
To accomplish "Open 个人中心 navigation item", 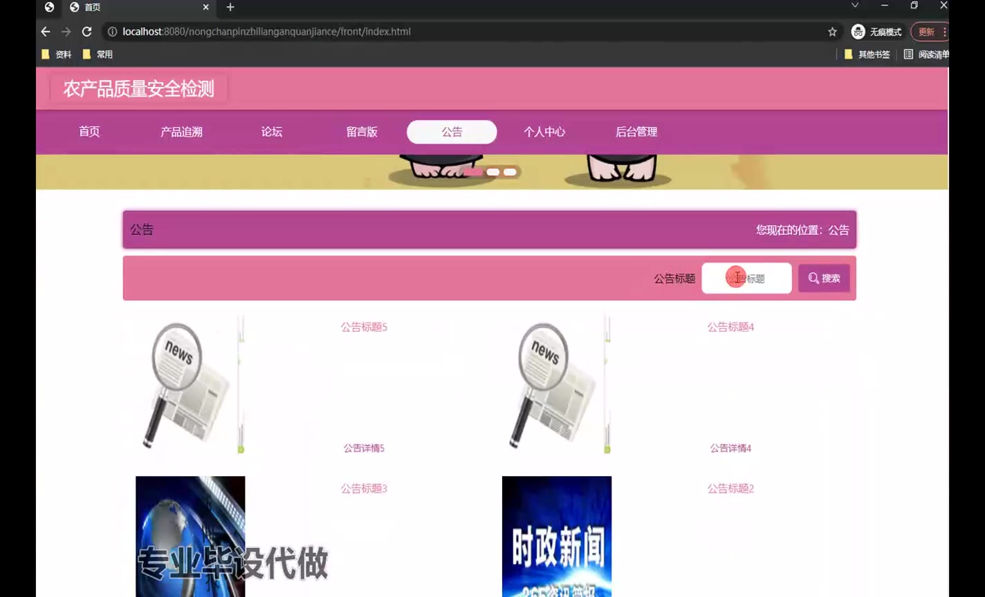I will click(x=544, y=132).
